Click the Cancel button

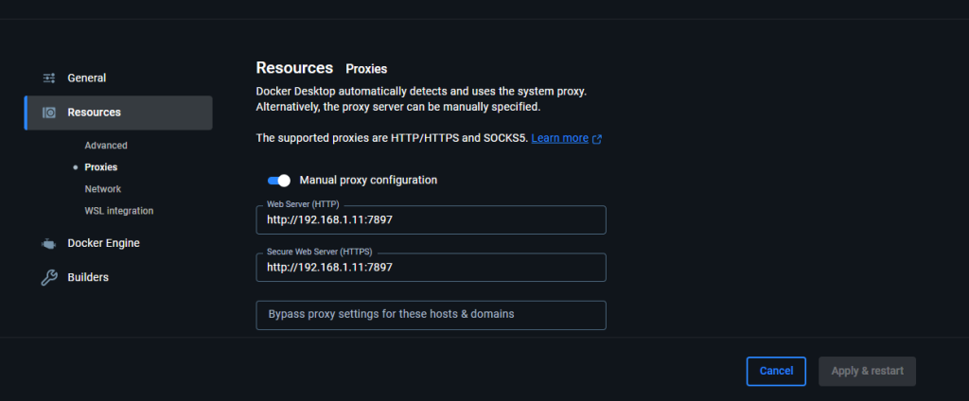[776, 372]
